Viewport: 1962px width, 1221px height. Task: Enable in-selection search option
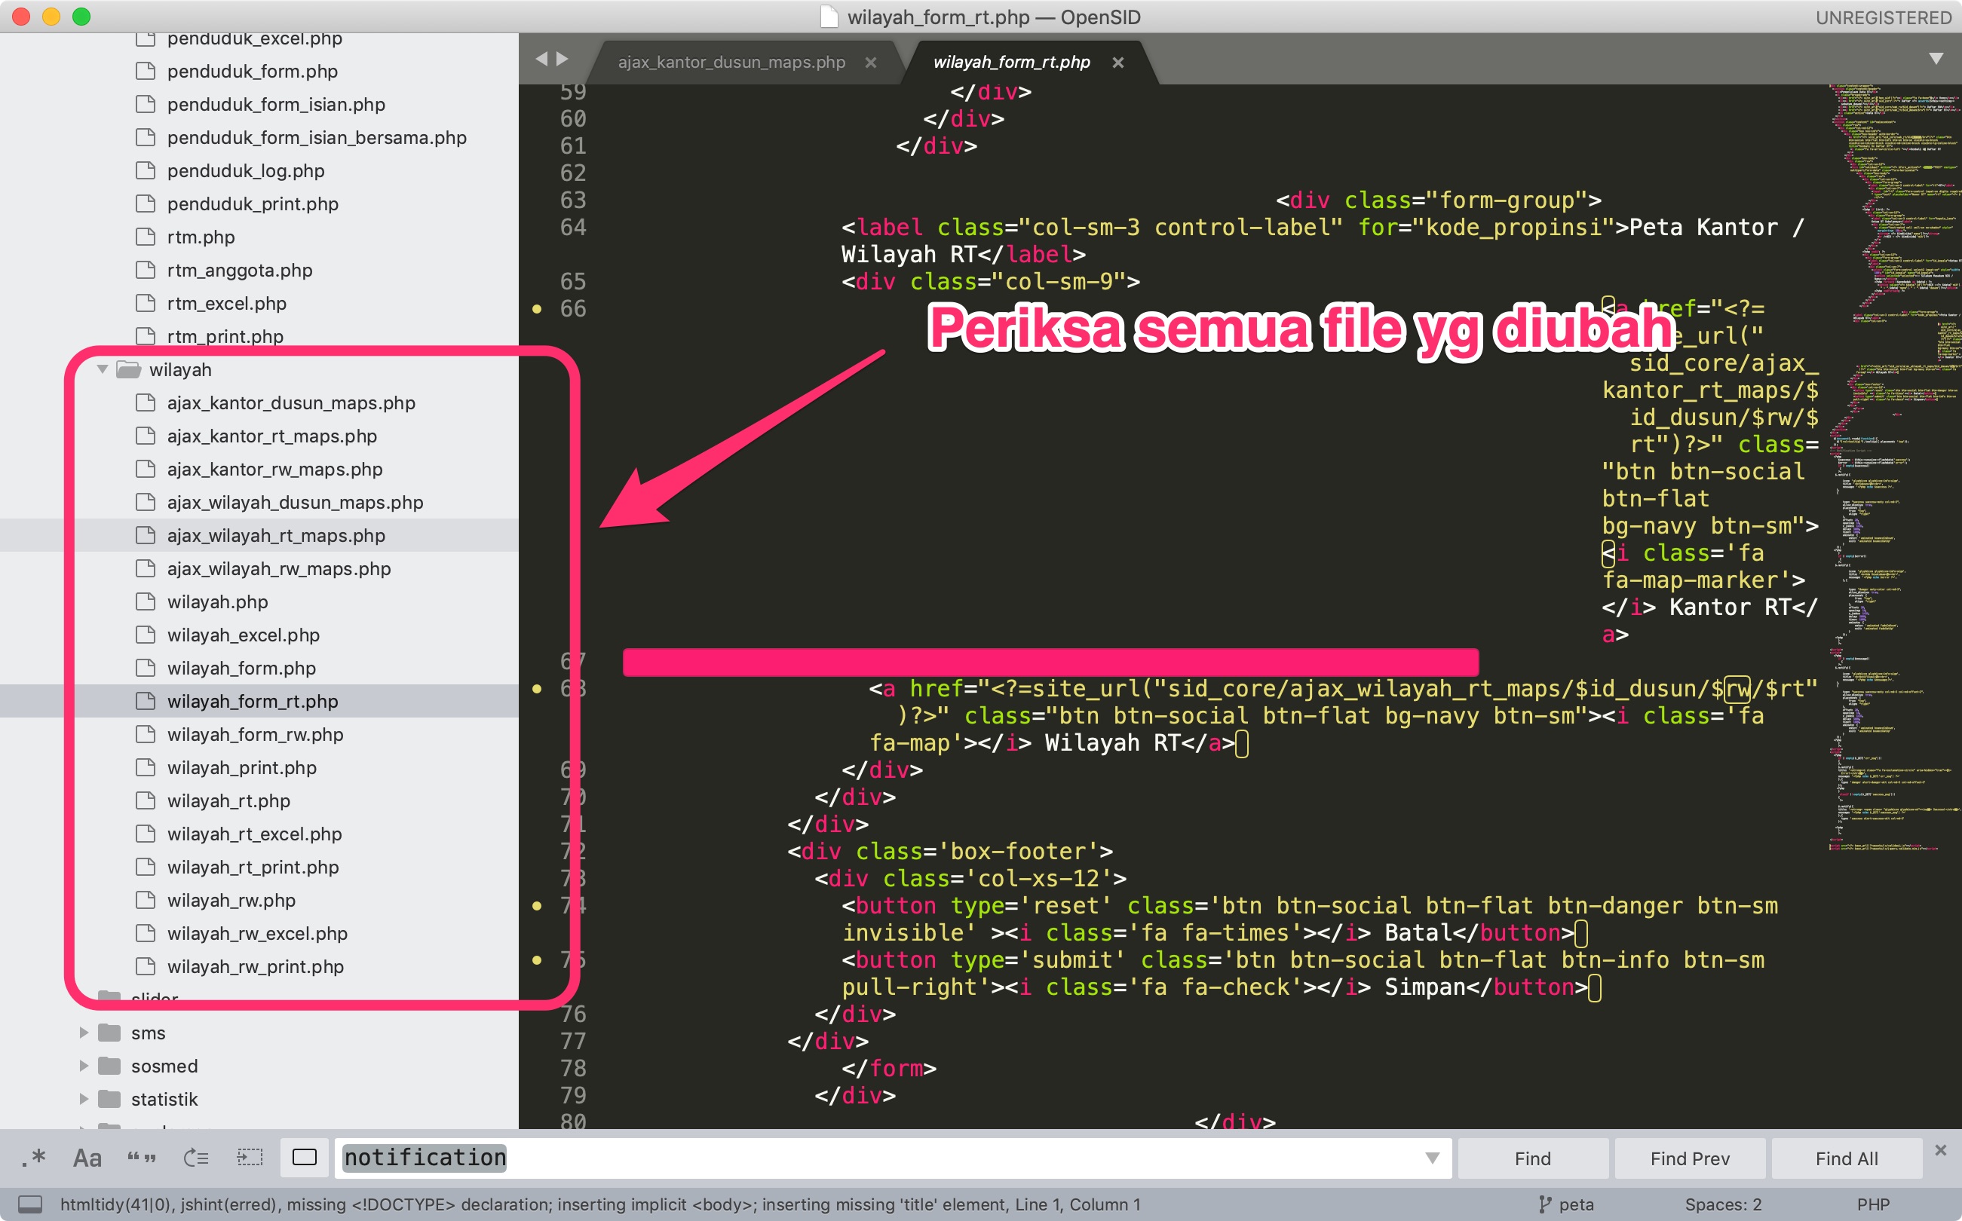[x=250, y=1156]
